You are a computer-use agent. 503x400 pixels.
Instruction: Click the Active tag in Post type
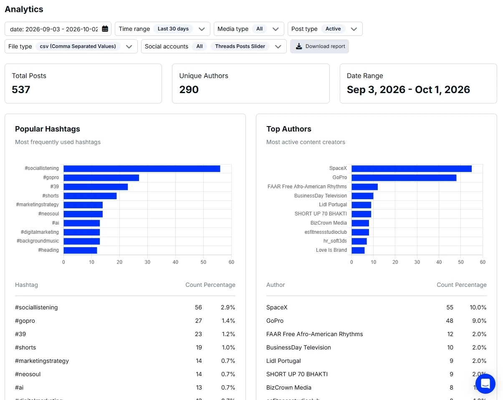click(333, 29)
